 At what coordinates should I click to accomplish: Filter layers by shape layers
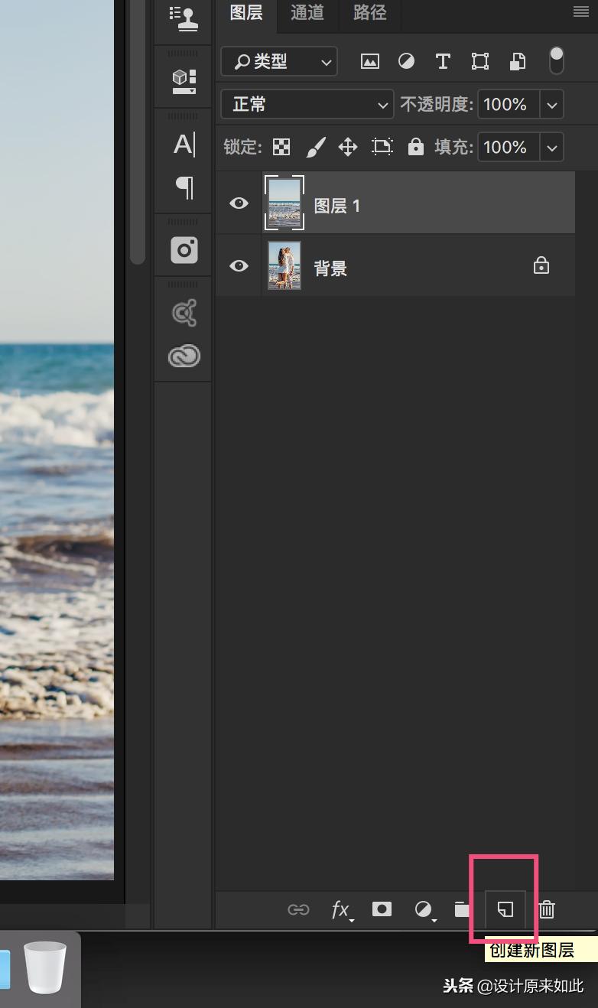[x=479, y=62]
